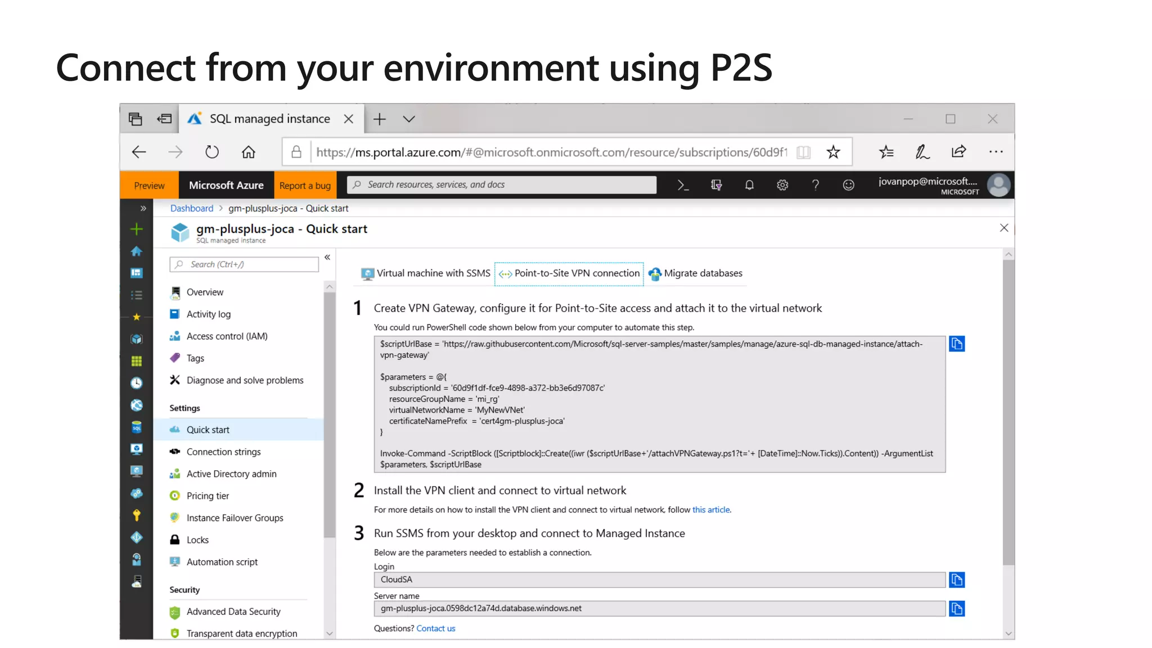Open portal settings gear icon
The height and width of the screenshot is (648, 1152).
782,185
